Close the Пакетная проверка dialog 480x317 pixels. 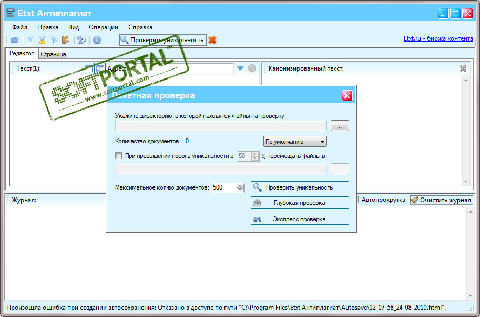(347, 96)
